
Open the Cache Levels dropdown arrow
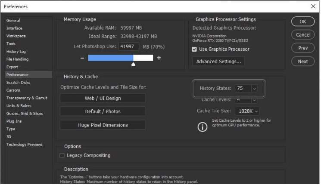[x=255, y=100]
